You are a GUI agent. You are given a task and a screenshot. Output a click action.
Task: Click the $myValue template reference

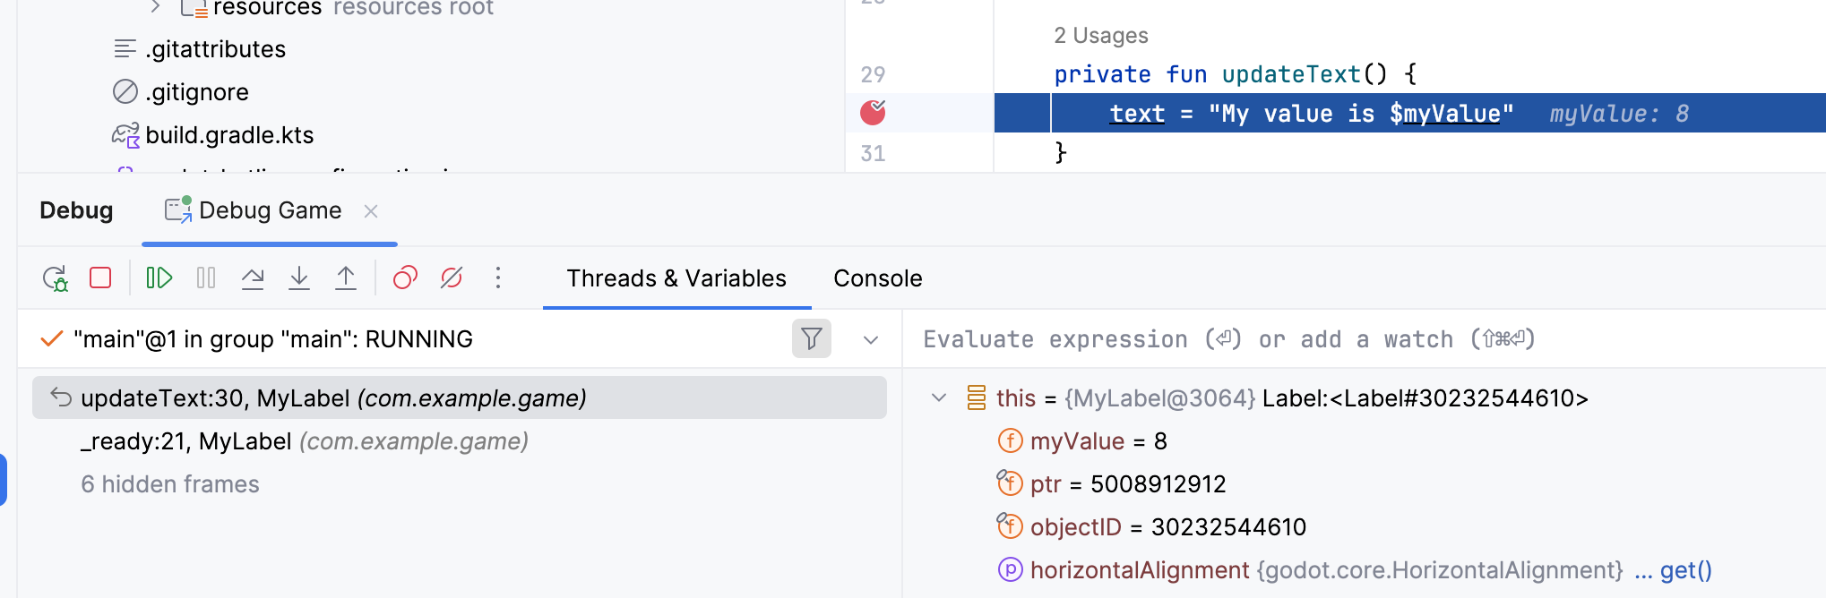pos(1444,114)
